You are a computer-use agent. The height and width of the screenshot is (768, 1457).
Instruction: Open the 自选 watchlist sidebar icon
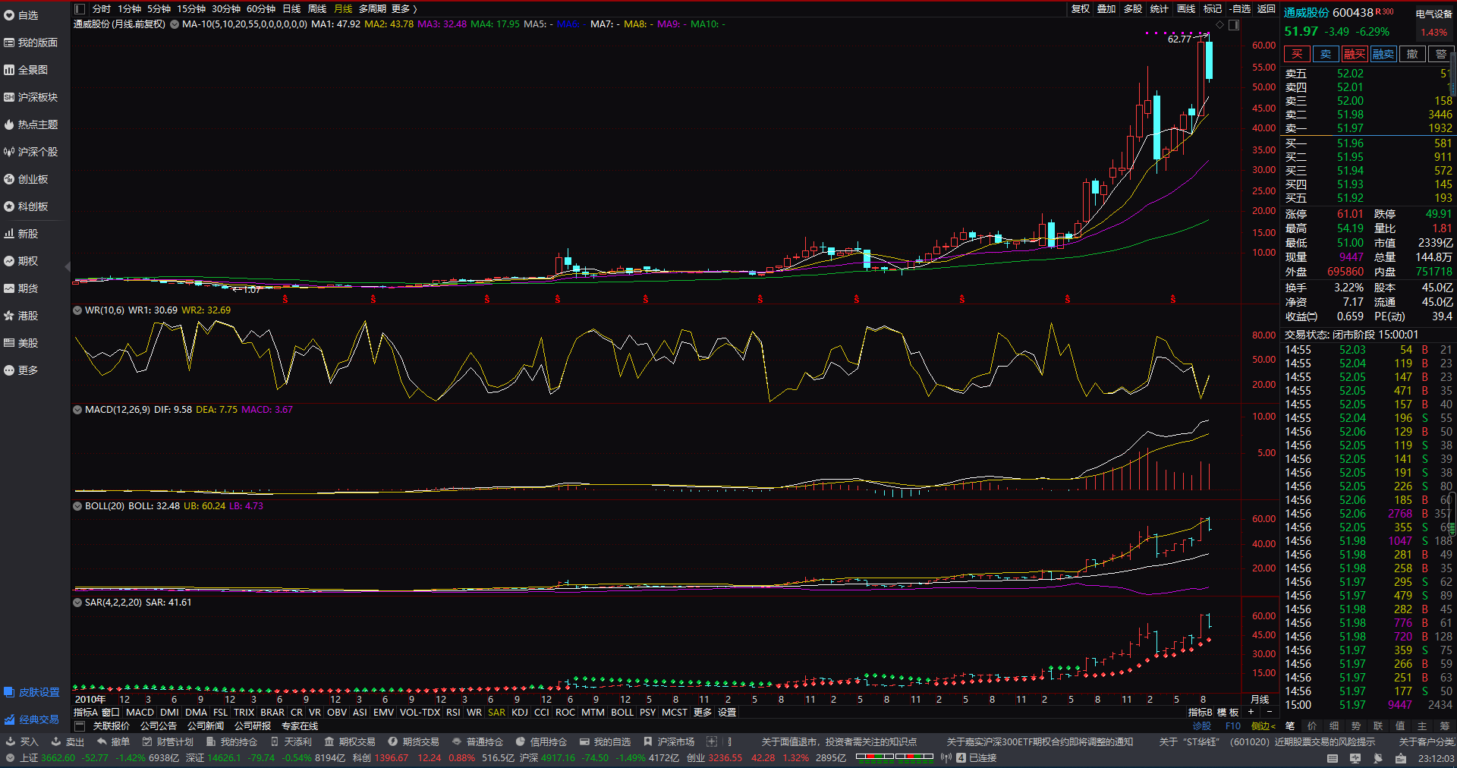[9, 15]
